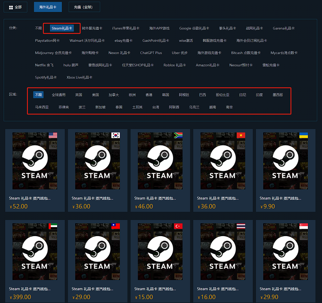
Task: Choose 不限 in the 分类 row
Action: click(38, 28)
